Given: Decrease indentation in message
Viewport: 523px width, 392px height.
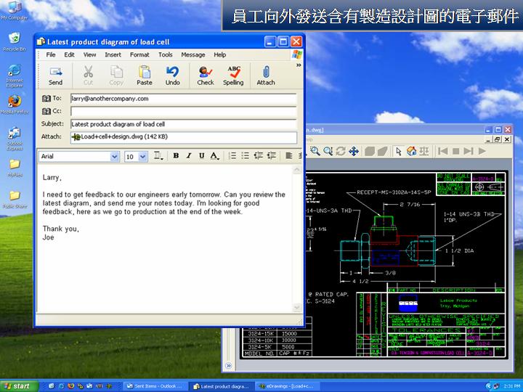Looking at the screenshot, I should tap(258, 155).
